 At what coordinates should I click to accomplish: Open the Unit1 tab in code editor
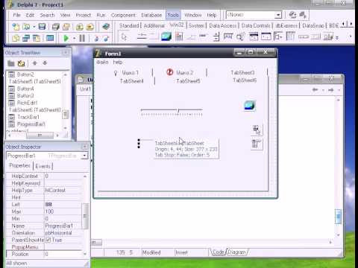85,89
